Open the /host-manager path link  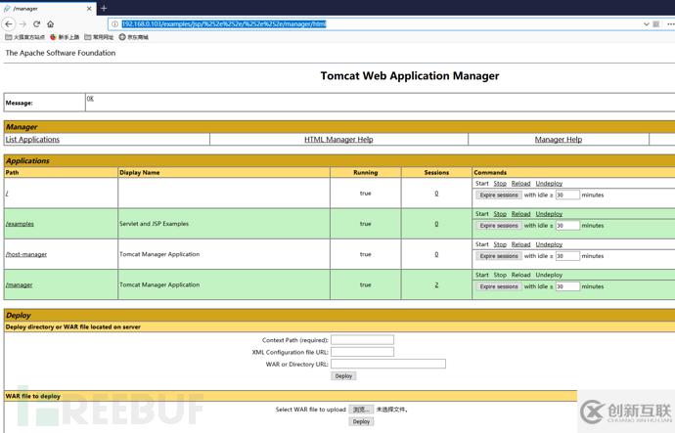pos(26,254)
